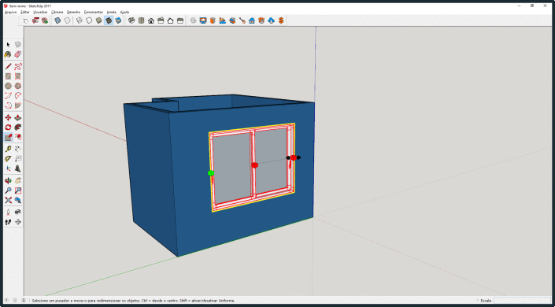This screenshot has width=555, height=307.
Task: Choose the Line pencil tool
Action: (8, 66)
